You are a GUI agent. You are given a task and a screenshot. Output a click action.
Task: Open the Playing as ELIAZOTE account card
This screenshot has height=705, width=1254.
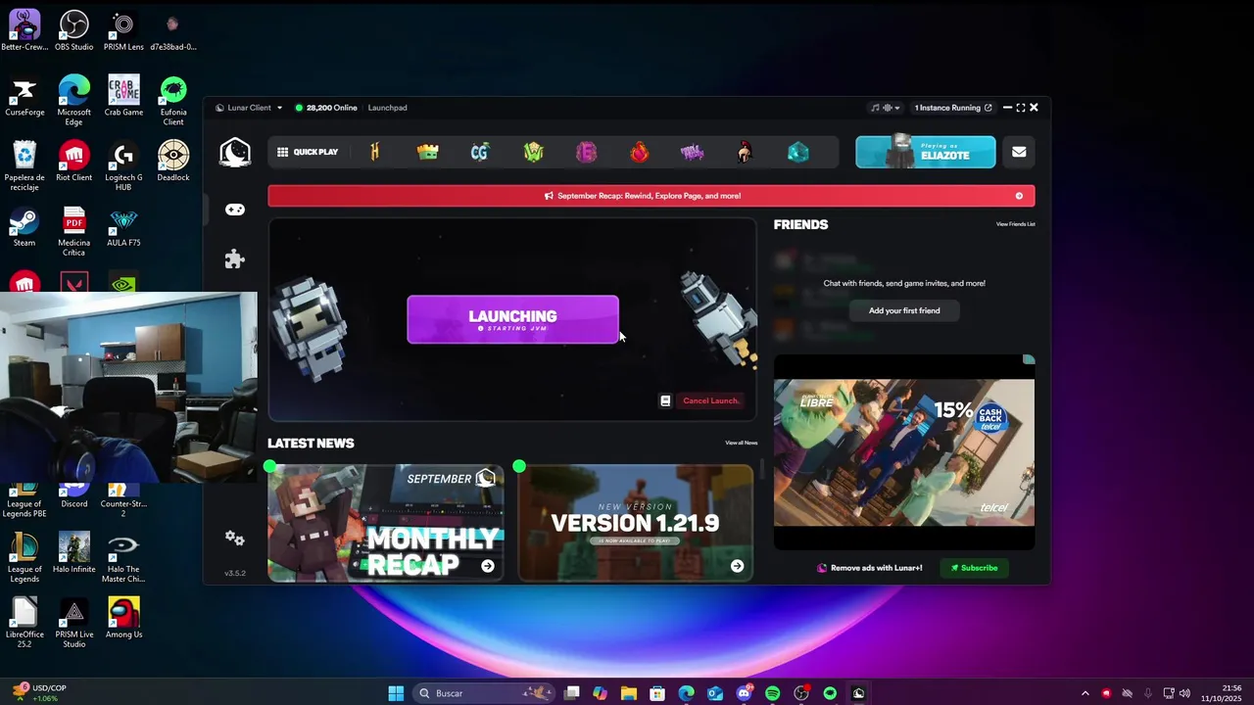tap(926, 152)
